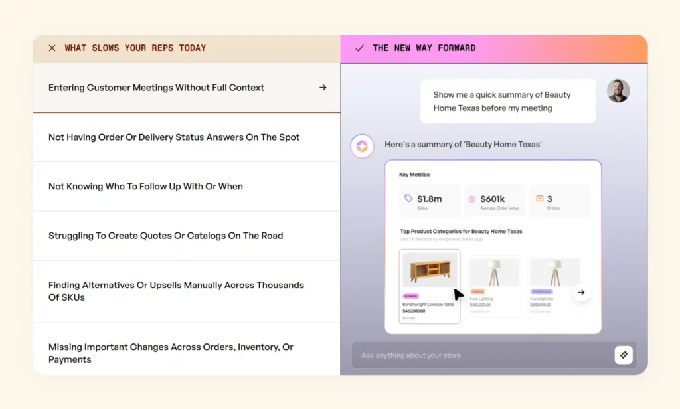Open the rightmost Fuse Lighting lamp card
This screenshot has height=409, width=680.
554,286
